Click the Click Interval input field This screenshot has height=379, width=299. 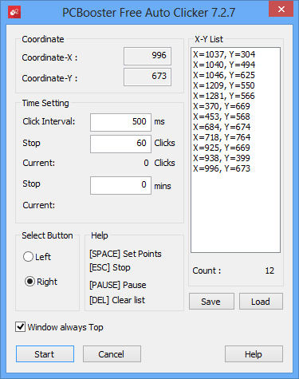(120, 122)
